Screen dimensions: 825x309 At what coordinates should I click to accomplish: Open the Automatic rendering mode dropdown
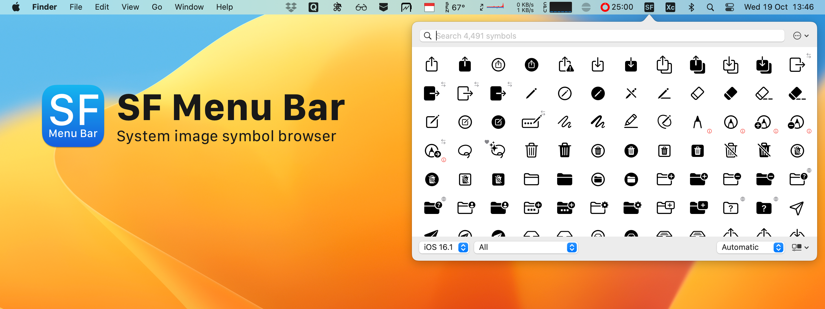[x=750, y=247]
